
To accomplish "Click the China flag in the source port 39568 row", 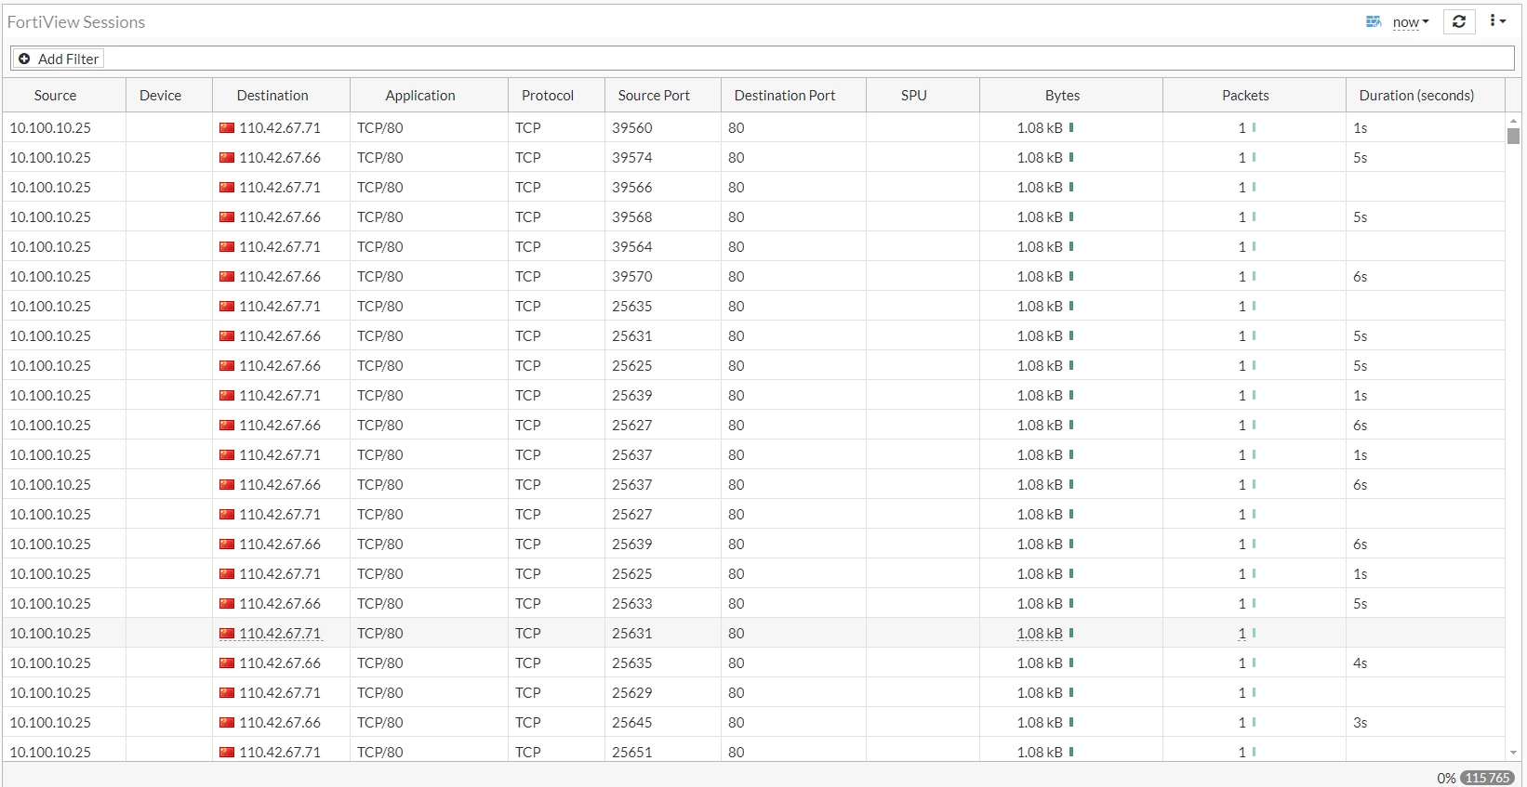I will pos(227,217).
